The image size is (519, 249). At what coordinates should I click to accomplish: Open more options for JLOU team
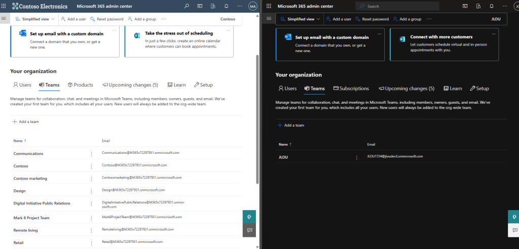coord(356,157)
